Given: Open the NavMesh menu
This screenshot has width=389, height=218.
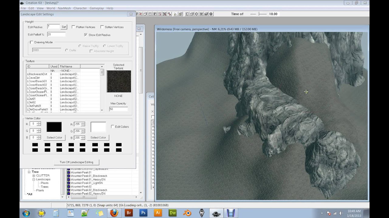Looking at the screenshot, I should pyautogui.click(x=64, y=8).
